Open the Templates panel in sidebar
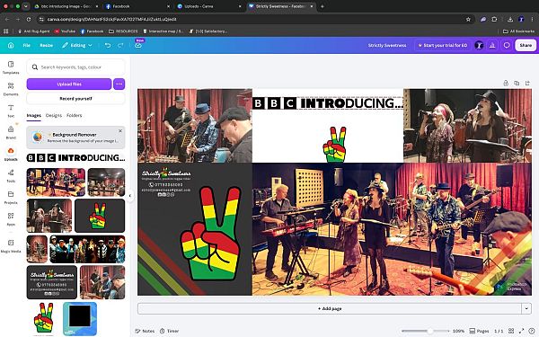 coord(11,67)
